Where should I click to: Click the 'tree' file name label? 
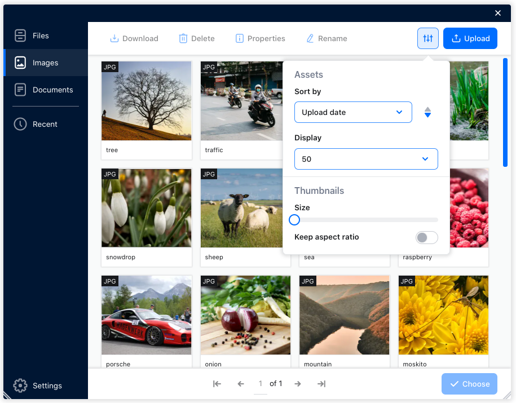pyautogui.click(x=112, y=150)
